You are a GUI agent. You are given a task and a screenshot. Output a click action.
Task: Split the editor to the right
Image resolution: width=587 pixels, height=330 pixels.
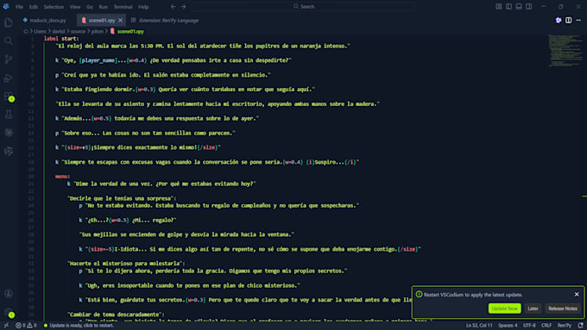point(569,20)
